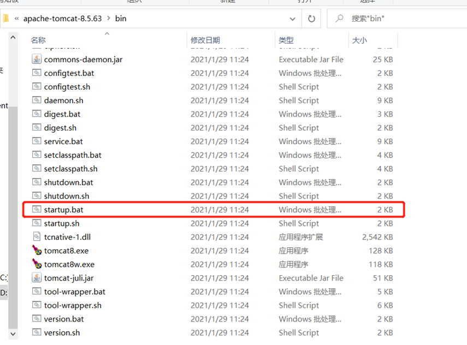467x345 pixels.
Task: Select the tomcat8.exe file name
Action: click(66, 251)
